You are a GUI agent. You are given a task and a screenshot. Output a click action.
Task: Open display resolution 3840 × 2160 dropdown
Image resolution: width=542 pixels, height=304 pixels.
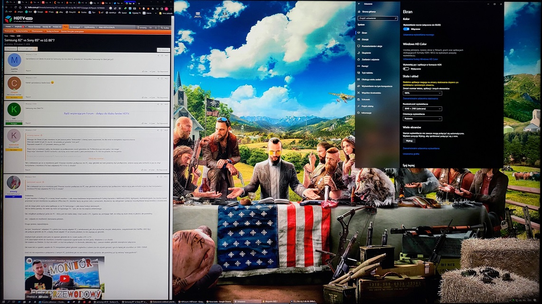(x=422, y=108)
